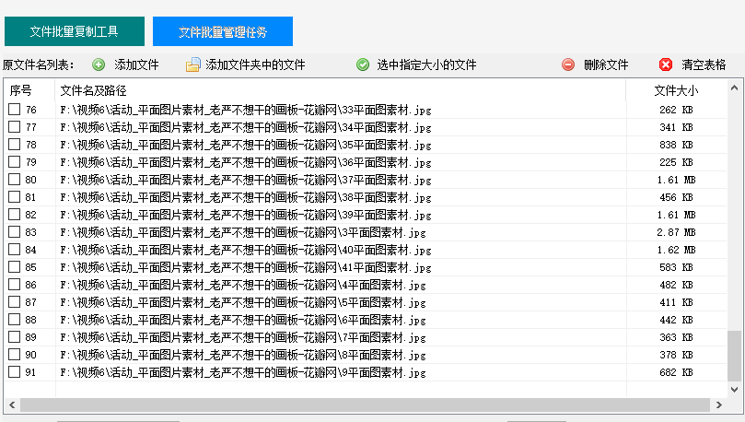Click the horizontal scrollbar right arrow

[x=719, y=404]
